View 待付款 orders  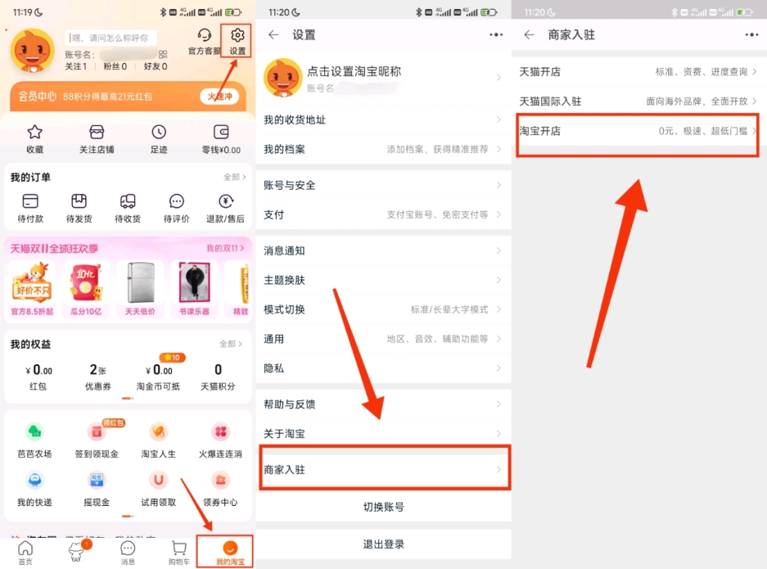(x=30, y=208)
